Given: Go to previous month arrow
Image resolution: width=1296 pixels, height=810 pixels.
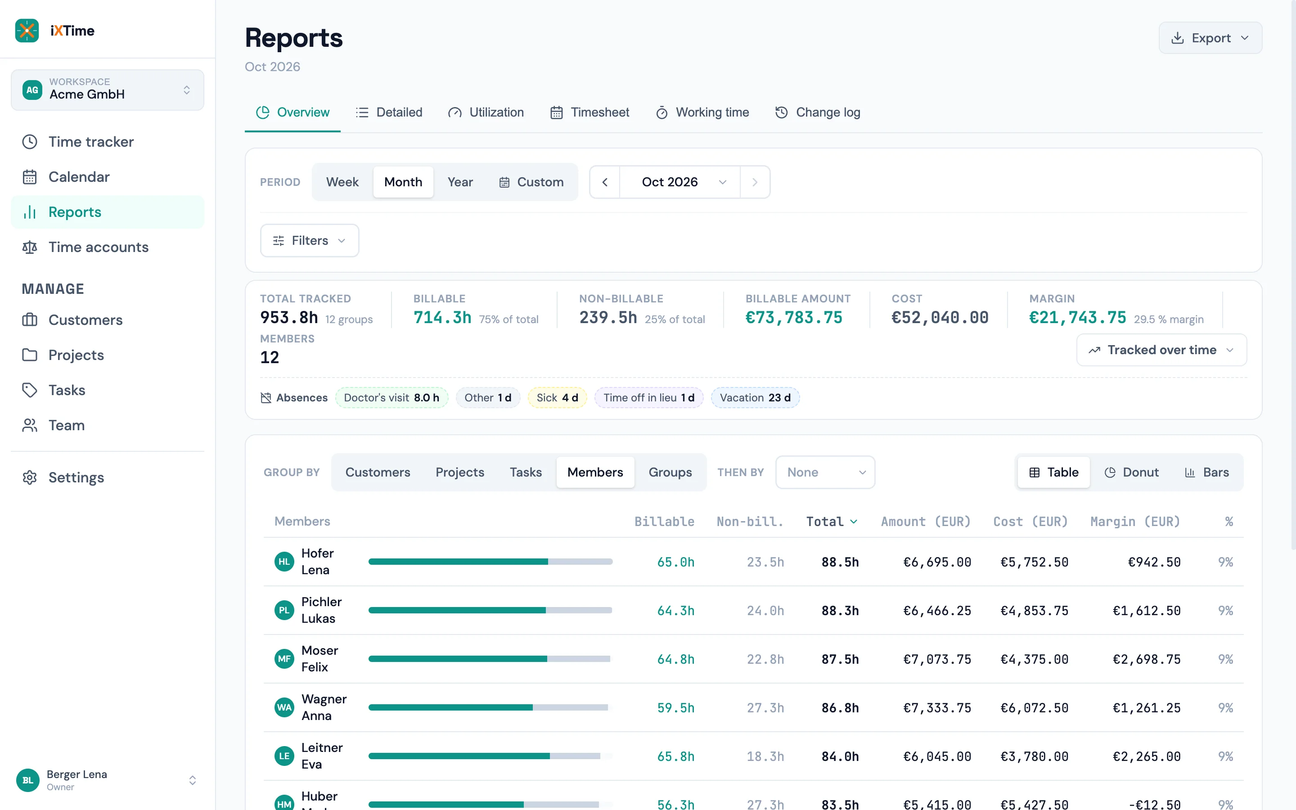Looking at the screenshot, I should (605, 182).
